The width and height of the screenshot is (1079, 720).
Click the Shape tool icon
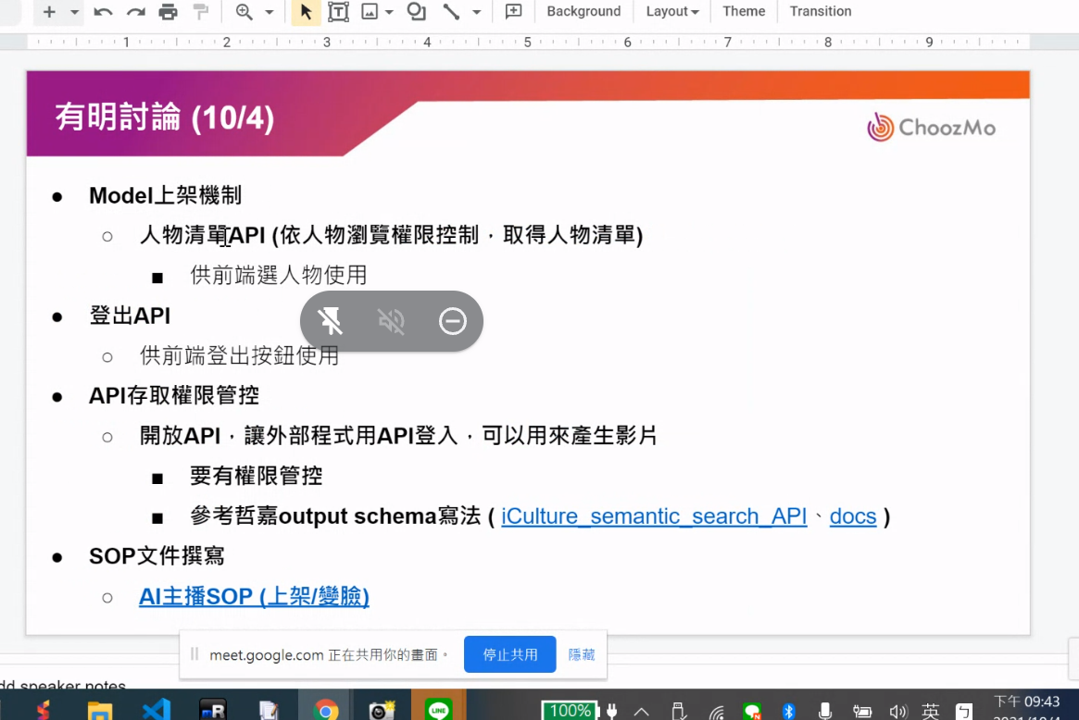[x=417, y=12]
